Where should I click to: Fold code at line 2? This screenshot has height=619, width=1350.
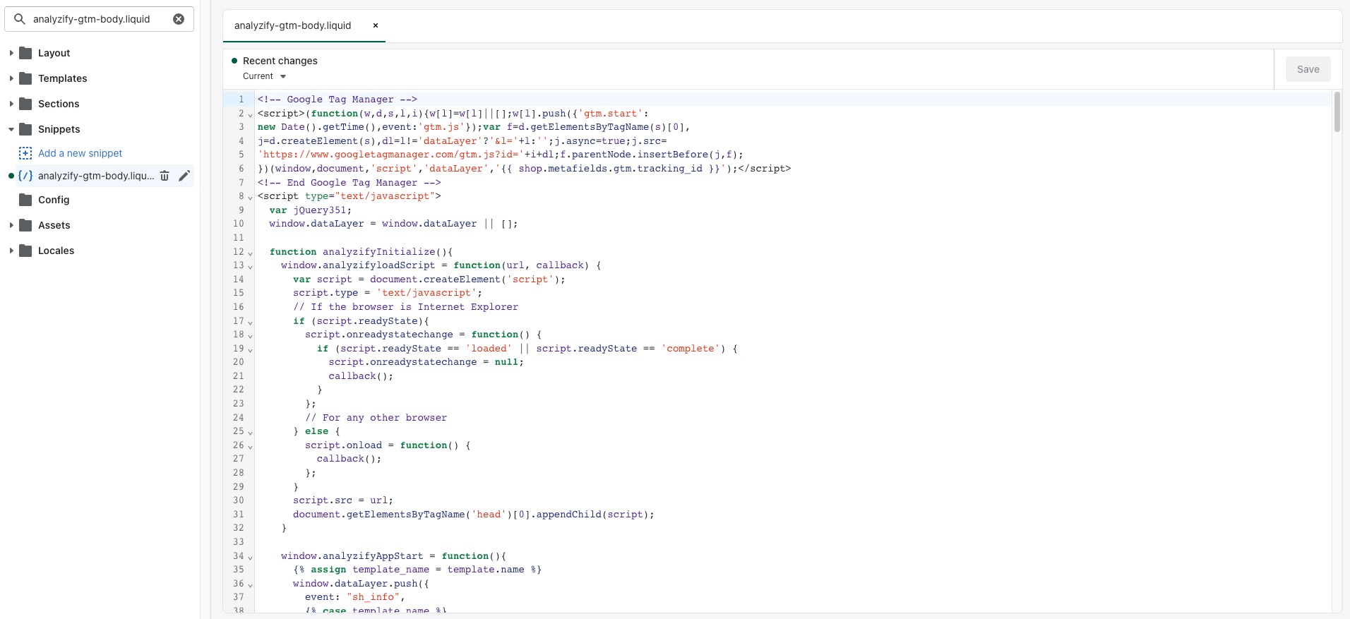[x=250, y=114]
